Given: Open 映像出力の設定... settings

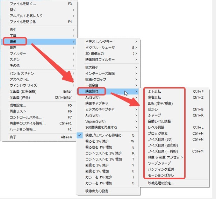Looking at the screenshot, I should click(x=108, y=191).
